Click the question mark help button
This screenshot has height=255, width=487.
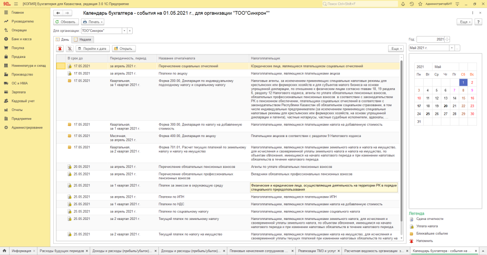(x=479, y=22)
